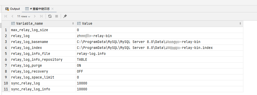Stop the running query
Screen dimensions: 257x95
[57, 16]
